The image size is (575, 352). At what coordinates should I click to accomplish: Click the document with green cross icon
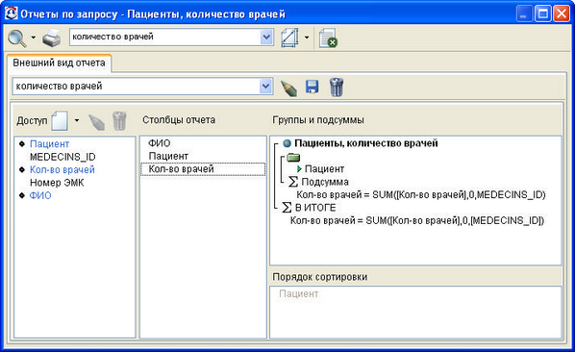pos(328,38)
